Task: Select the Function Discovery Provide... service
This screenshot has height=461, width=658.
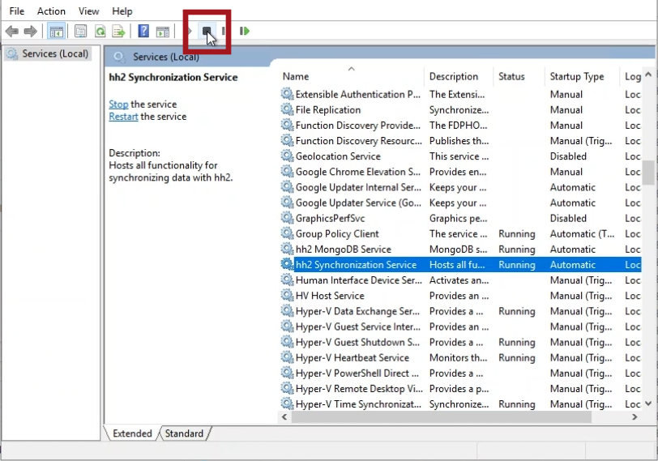Action: [460, 126]
